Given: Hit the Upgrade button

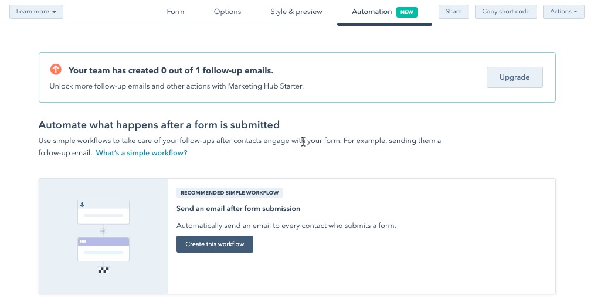Looking at the screenshot, I should pyautogui.click(x=514, y=77).
